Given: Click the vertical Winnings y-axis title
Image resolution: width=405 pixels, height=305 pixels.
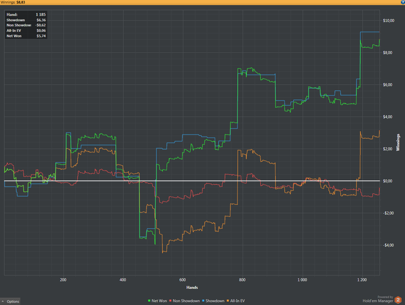Looking at the screenshot, I should 398,142.
